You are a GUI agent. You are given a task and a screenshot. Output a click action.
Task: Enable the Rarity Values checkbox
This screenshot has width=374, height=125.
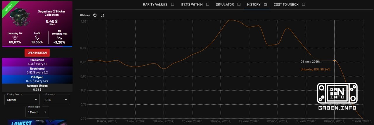[172, 4]
